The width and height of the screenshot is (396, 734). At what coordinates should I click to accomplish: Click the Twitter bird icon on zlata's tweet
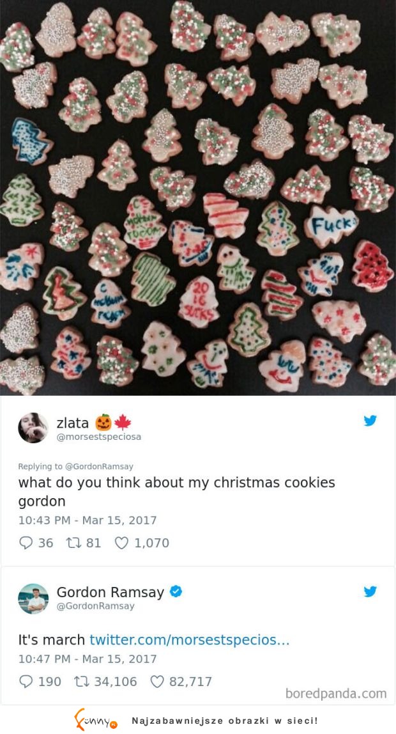(x=370, y=420)
